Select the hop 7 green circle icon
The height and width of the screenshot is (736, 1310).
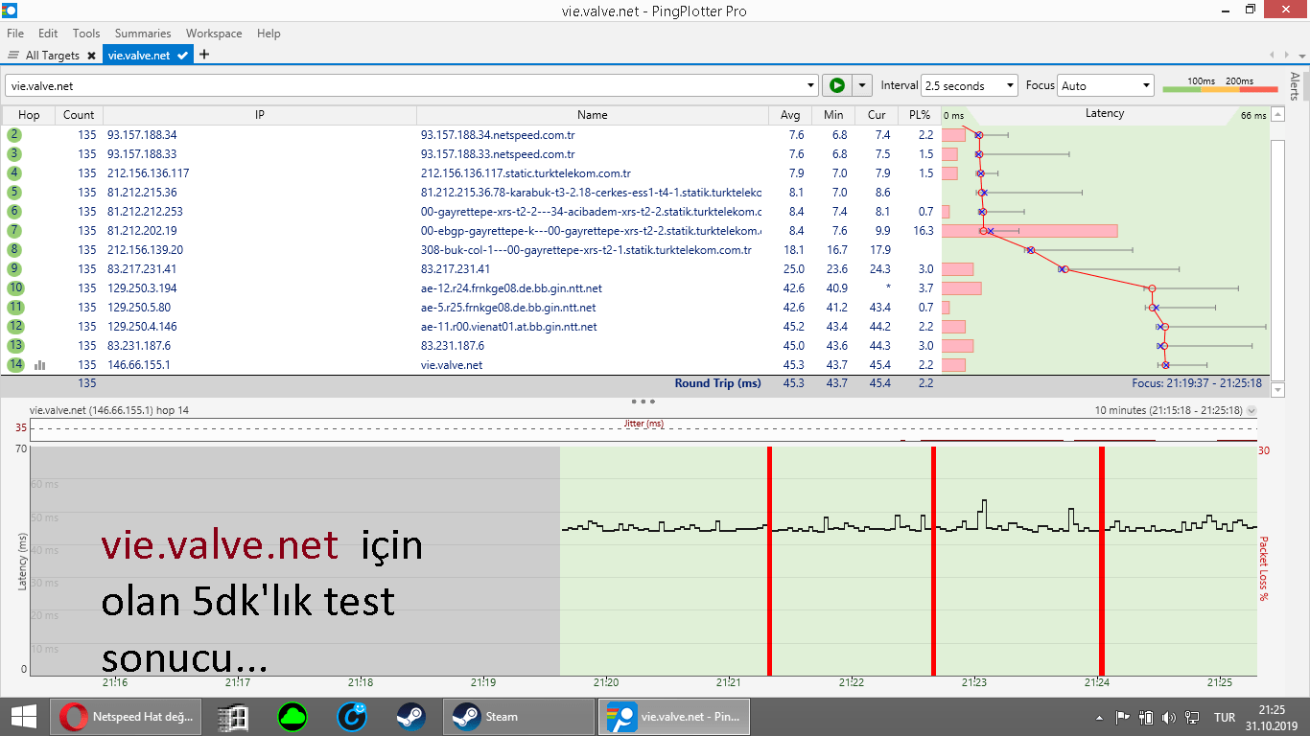[x=14, y=231]
